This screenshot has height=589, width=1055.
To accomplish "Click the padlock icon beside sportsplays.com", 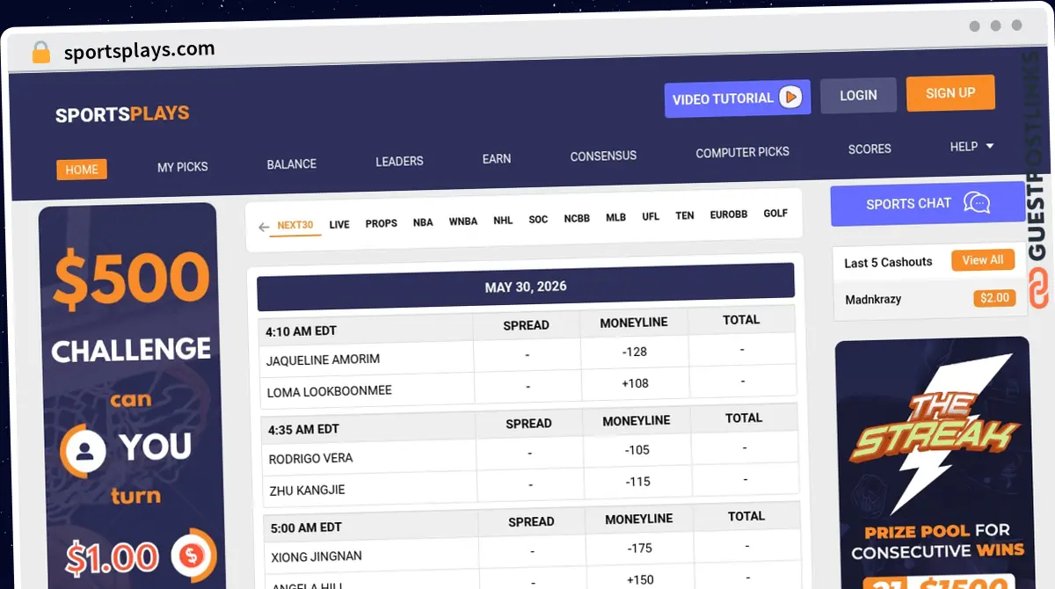I will pyautogui.click(x=40, y=53).
